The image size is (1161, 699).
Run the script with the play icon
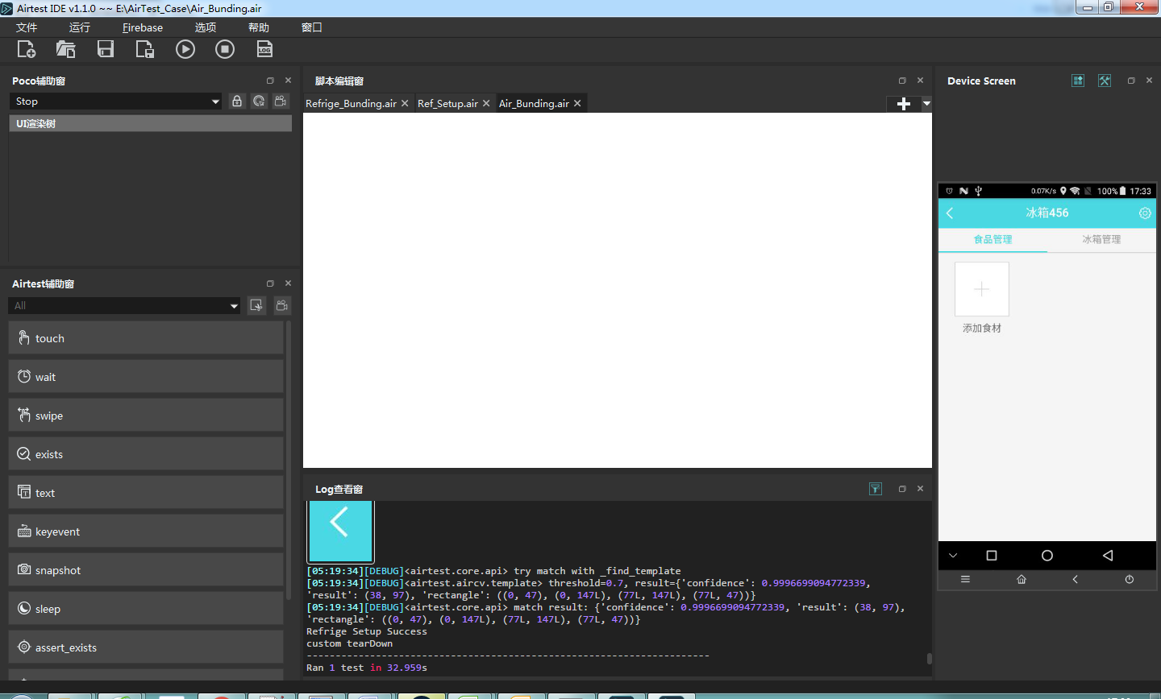185,49
